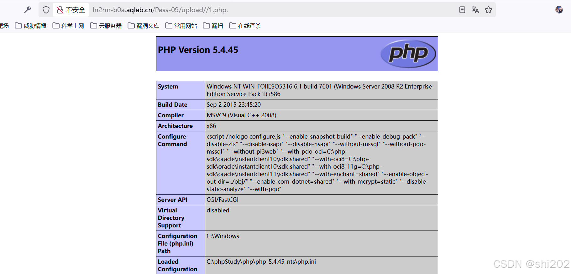571x274 pixels.
Task: Click the Build Date row label
Action: [x=173, y=105]
